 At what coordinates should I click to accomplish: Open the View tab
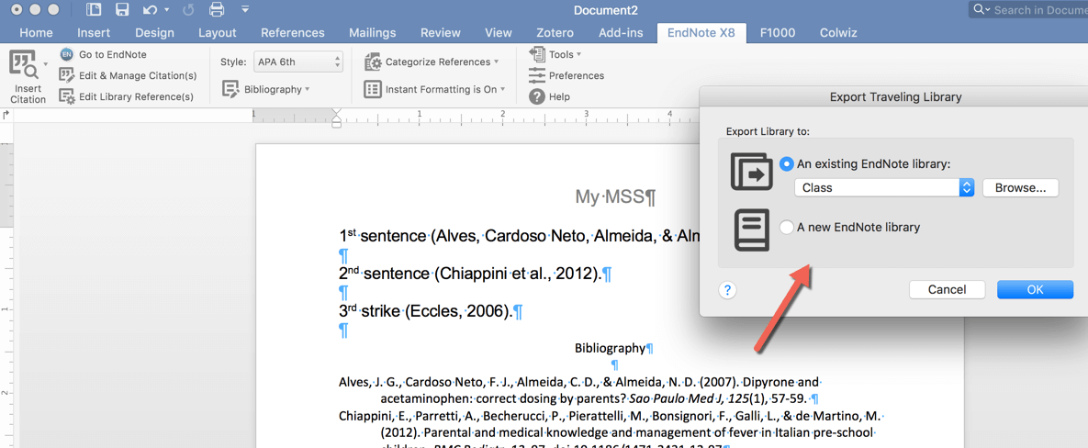(x=499, y=33)
